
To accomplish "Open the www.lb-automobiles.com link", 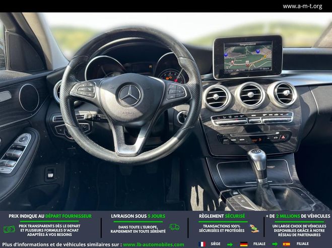I will tap(154, 244).
